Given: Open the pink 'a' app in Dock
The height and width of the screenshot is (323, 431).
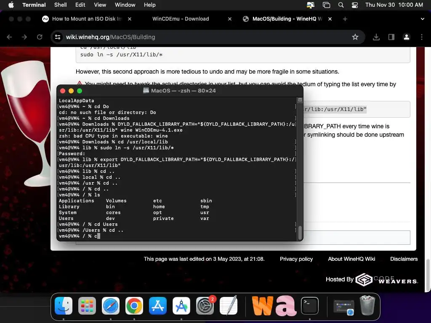Looking at the screenshot, I should click(x=286, y=306).
